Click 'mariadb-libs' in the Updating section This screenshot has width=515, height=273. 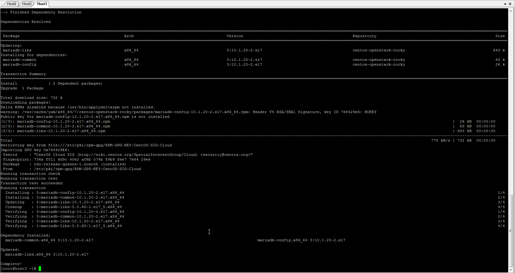pos(17,50)
